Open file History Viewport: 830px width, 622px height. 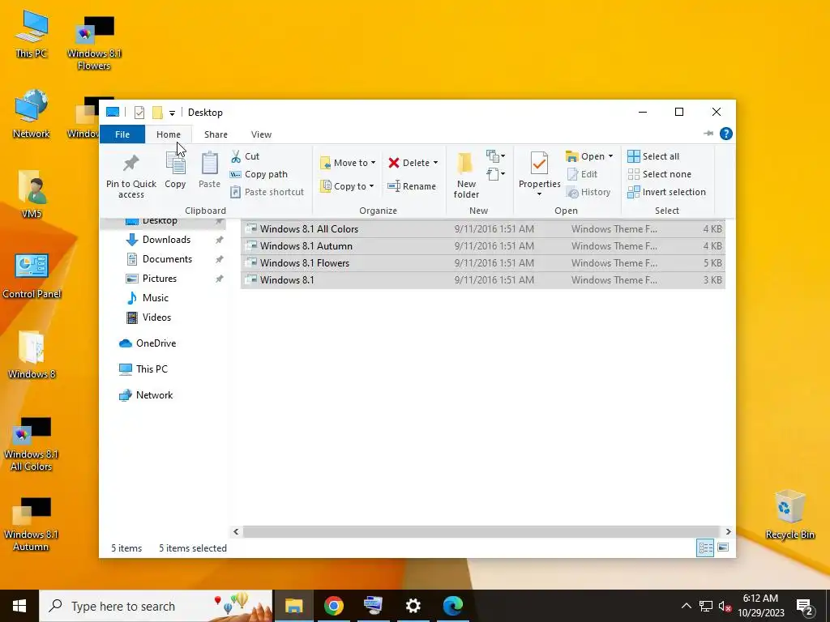pos(588,192)
